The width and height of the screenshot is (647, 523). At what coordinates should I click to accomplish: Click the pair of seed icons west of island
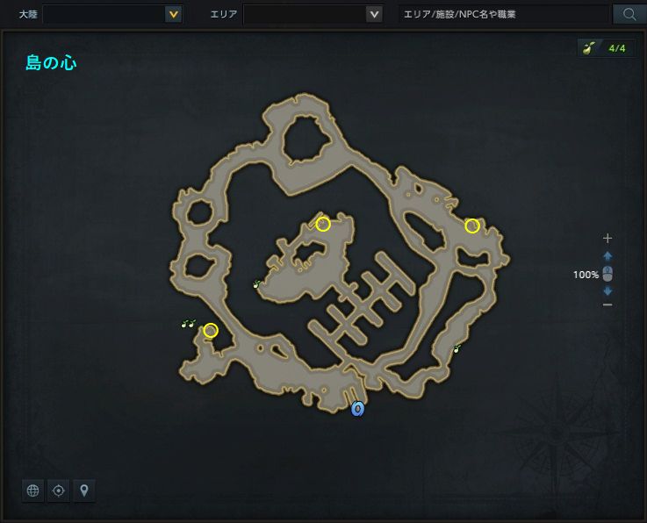189,324
